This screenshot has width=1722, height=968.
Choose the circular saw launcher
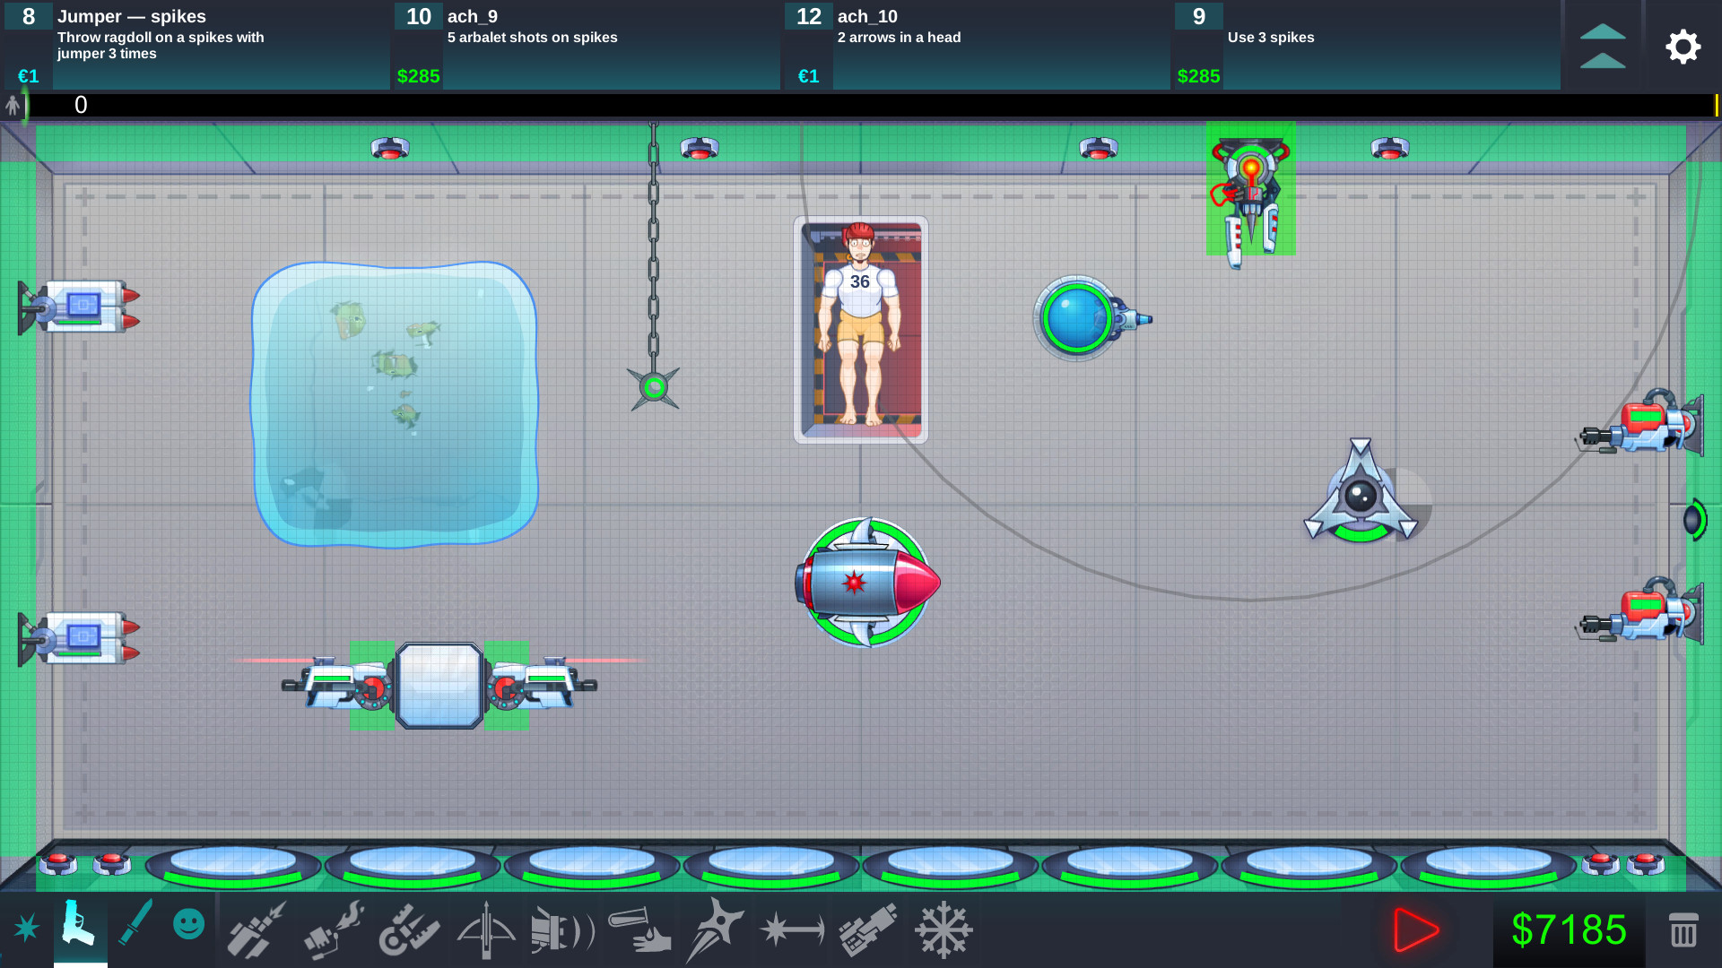click(408, 929)
